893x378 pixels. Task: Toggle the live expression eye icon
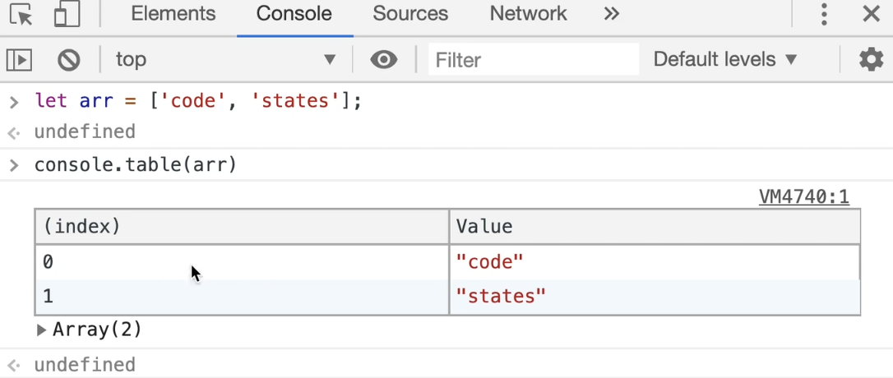383,60
